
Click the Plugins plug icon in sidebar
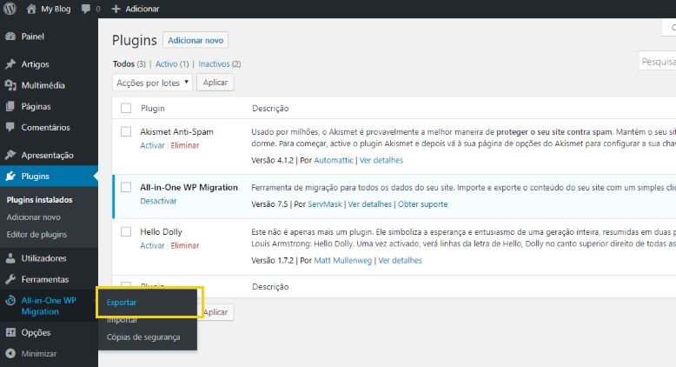click(10, 176)
